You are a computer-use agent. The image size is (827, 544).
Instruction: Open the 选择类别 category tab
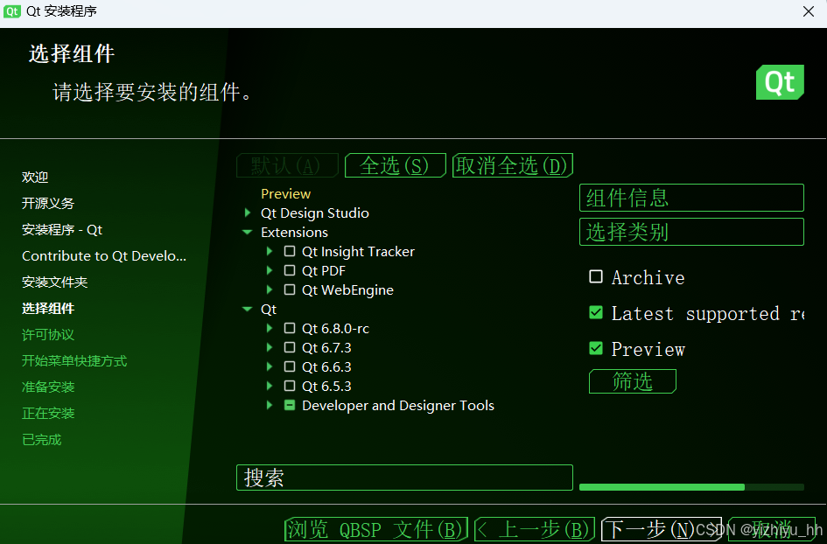(691, 232)
